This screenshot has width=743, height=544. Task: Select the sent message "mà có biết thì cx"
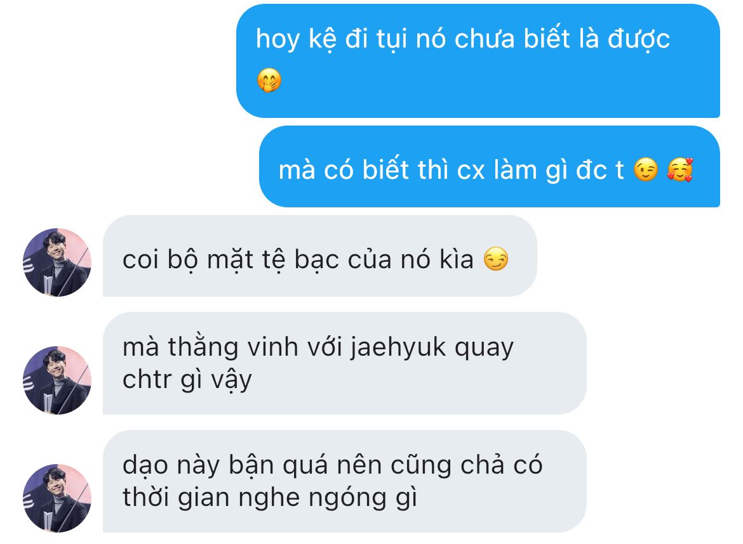click(x=490, y=167)
